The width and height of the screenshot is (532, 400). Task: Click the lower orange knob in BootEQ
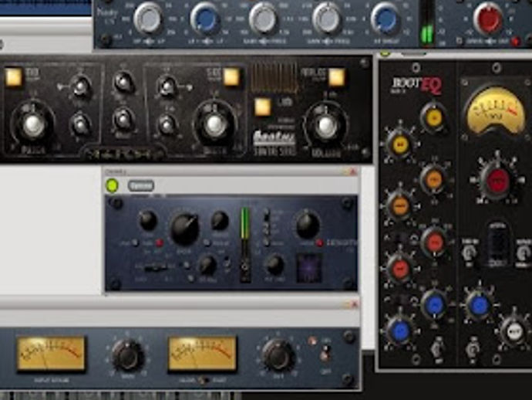pyautogui.click(x=399, y=206)
